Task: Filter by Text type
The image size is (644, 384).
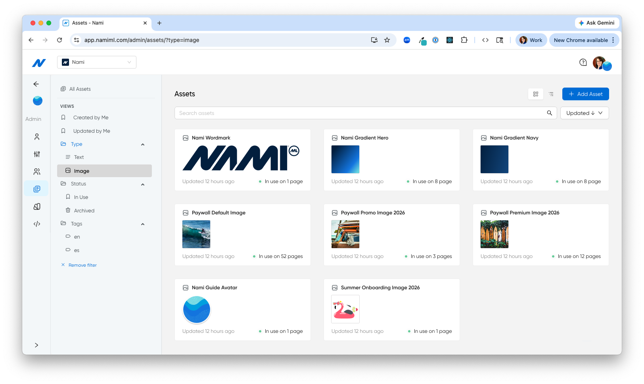Action: point(79,157)
